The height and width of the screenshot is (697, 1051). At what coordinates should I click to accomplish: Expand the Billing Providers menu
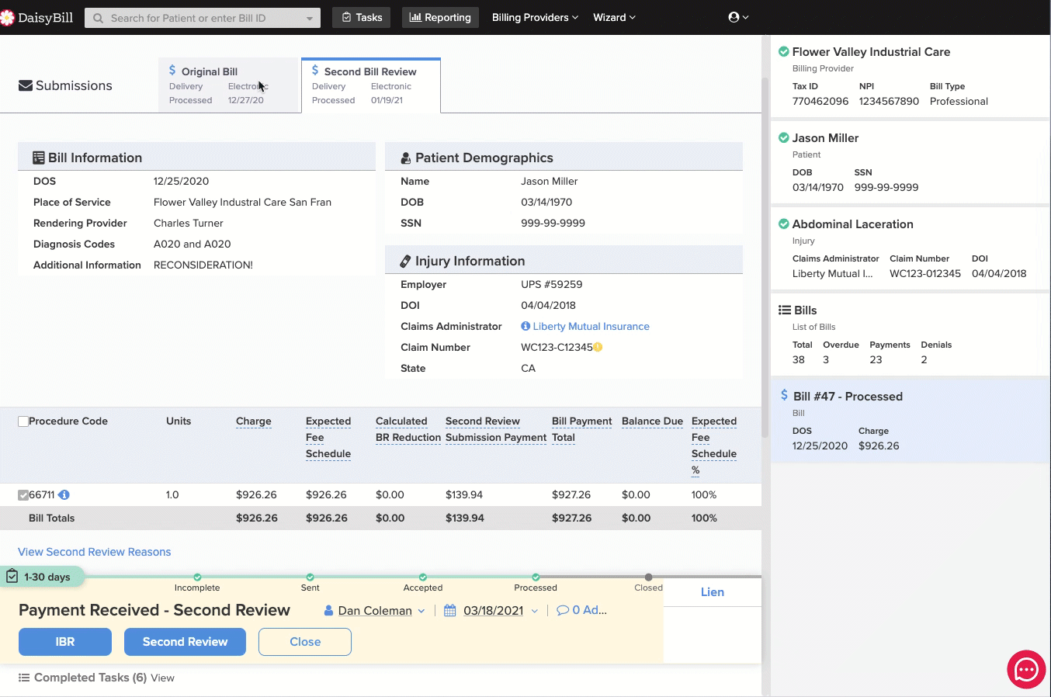[x=535, y=17]
